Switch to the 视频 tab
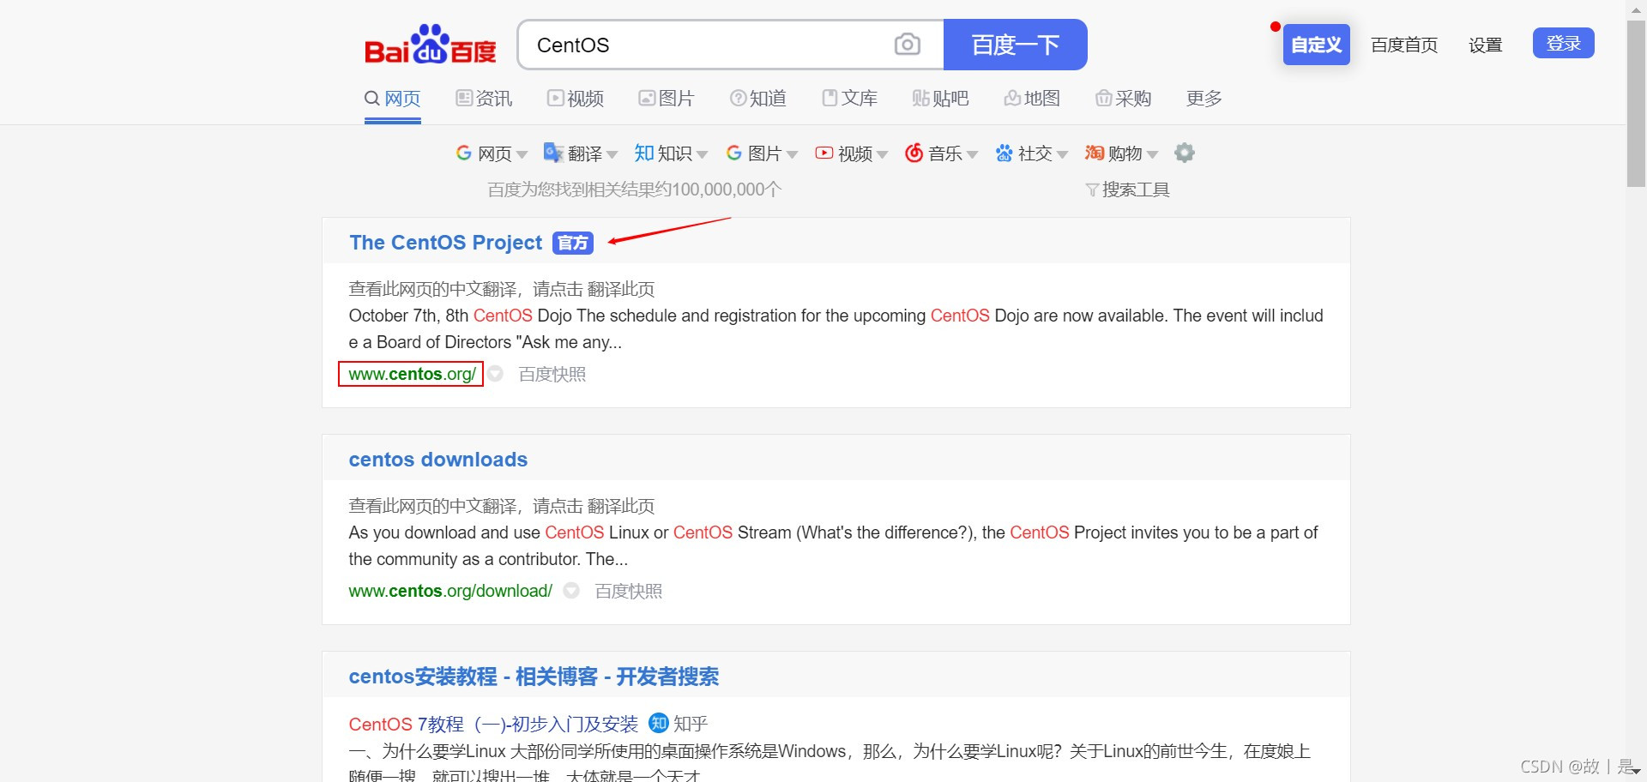 pos(576,99)
